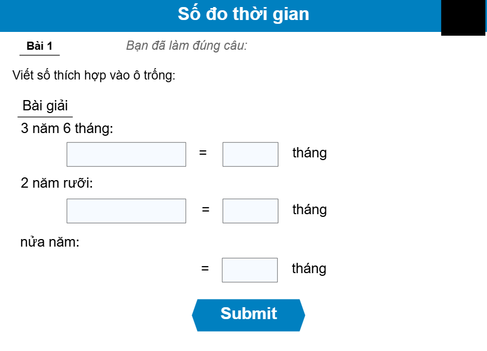Click the tháng answer box on the first row

250,154
